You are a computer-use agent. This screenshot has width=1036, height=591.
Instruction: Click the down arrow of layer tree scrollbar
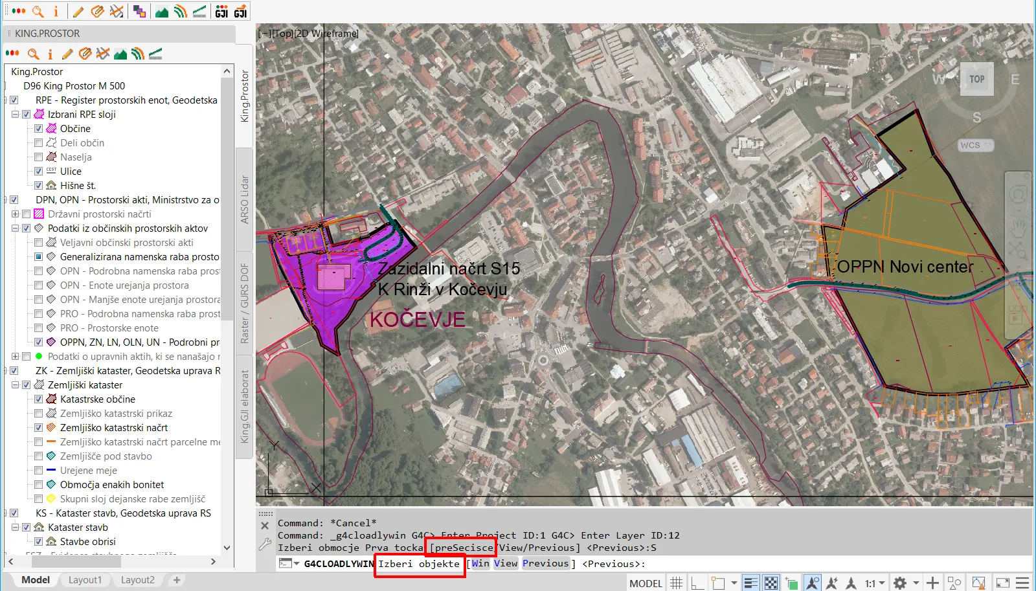tap(227, 548)
